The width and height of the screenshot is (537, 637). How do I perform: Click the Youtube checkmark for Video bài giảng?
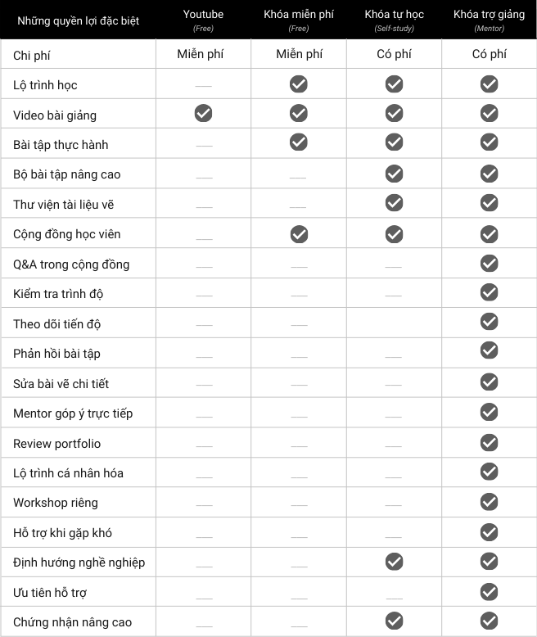click(203, 114)
